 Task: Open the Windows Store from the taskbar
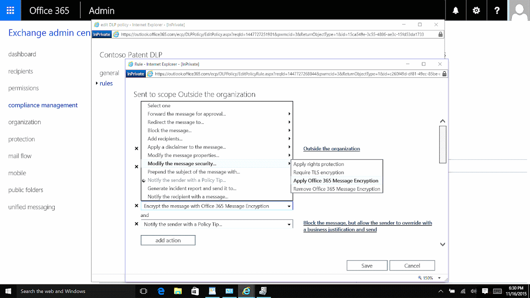click(195, 291)
